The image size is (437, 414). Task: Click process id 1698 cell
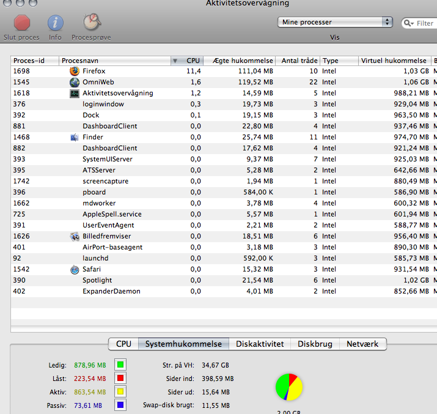pos(21,72)
